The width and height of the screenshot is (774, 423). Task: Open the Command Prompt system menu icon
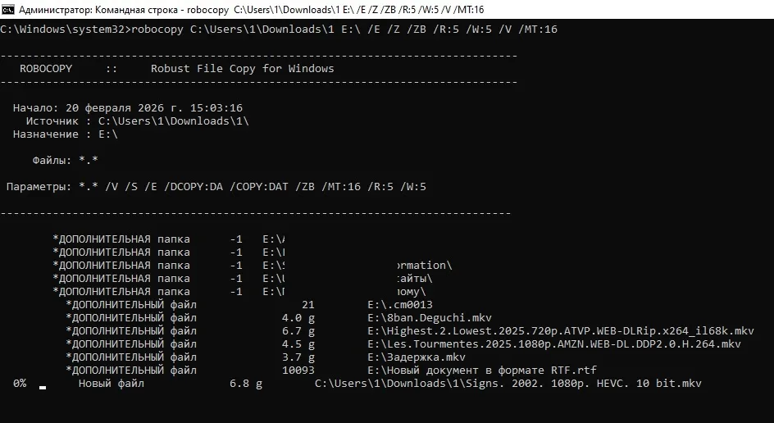[8, 9]
